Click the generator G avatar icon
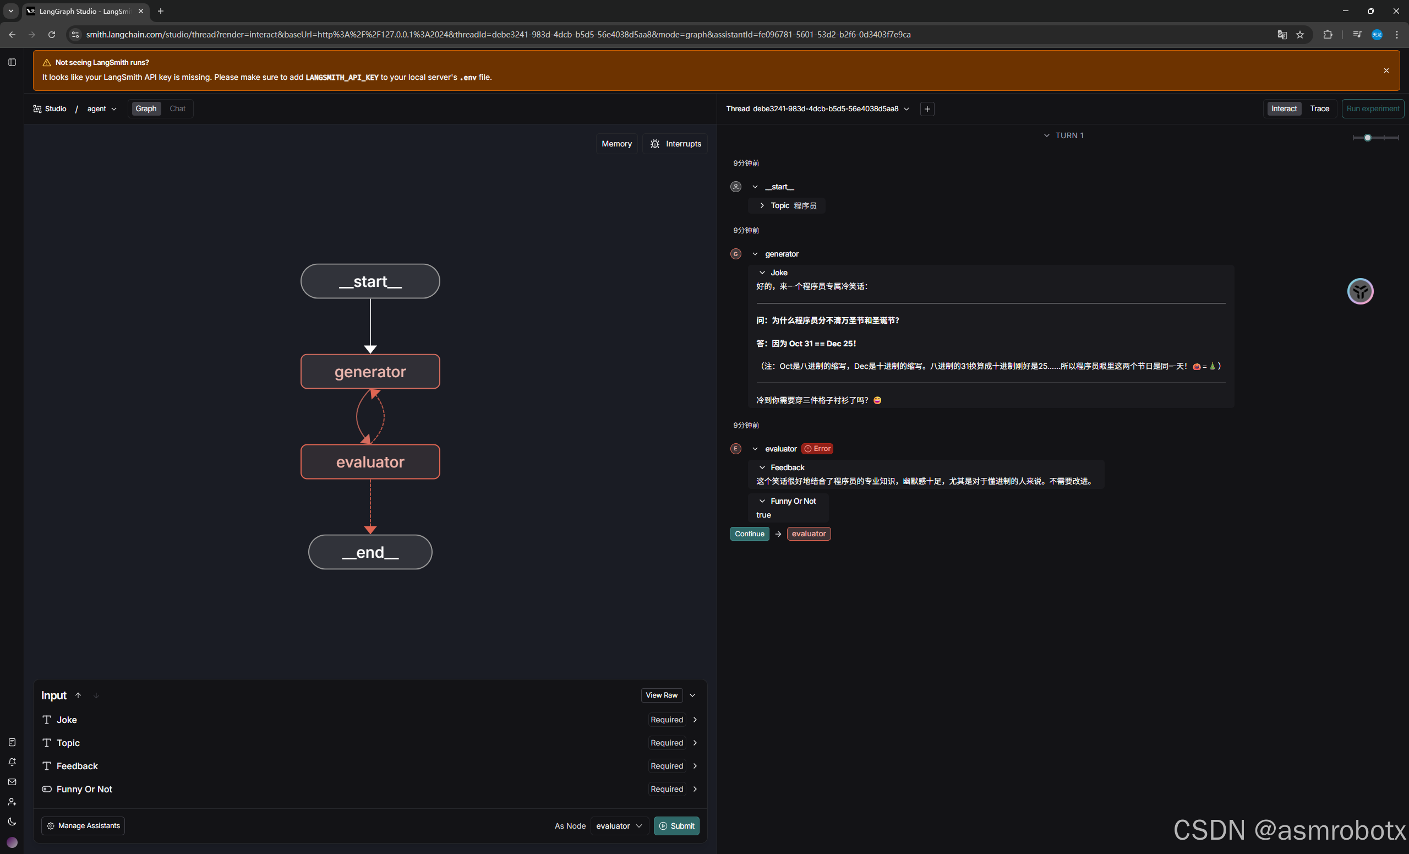The image size is (1409, 854). 736,253
